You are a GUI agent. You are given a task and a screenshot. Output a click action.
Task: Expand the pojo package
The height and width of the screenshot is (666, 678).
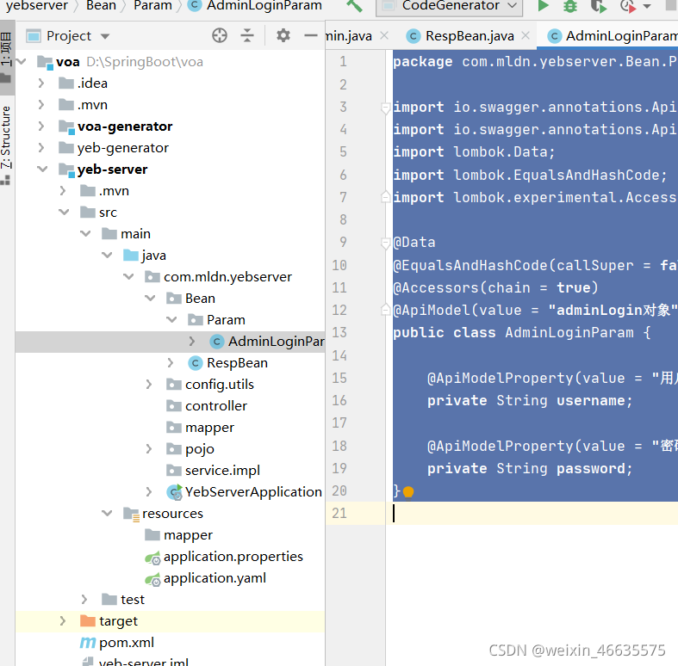[x=149, y=449]
